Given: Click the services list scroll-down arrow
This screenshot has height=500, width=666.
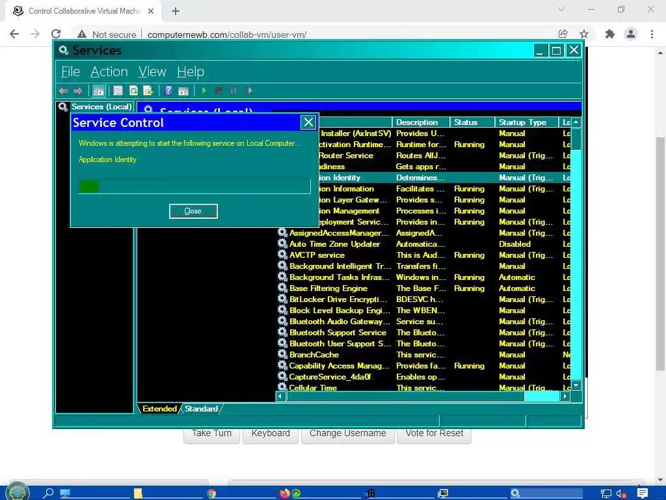Looking at the screenshot, I should (x=576, y=385).
